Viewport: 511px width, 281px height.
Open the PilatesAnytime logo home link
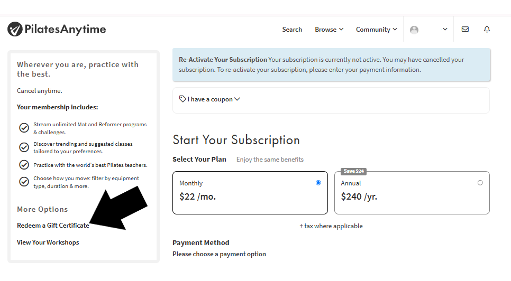57,29
